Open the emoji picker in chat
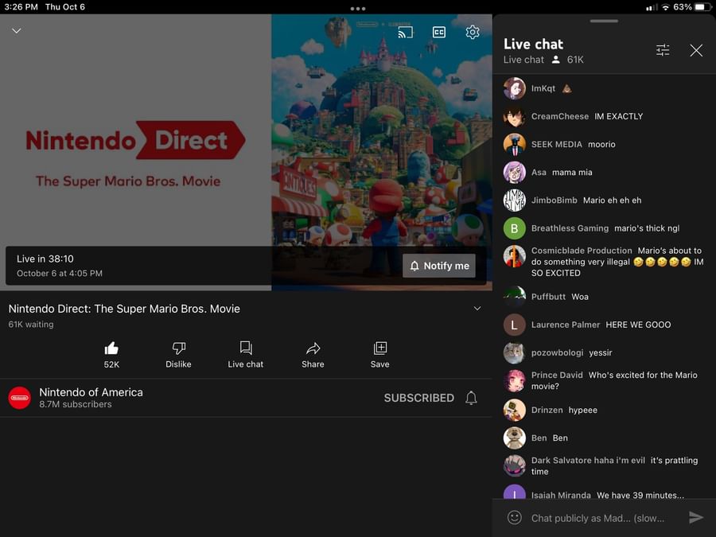Screen dimensions: 716x537 (x=515, y=517)
